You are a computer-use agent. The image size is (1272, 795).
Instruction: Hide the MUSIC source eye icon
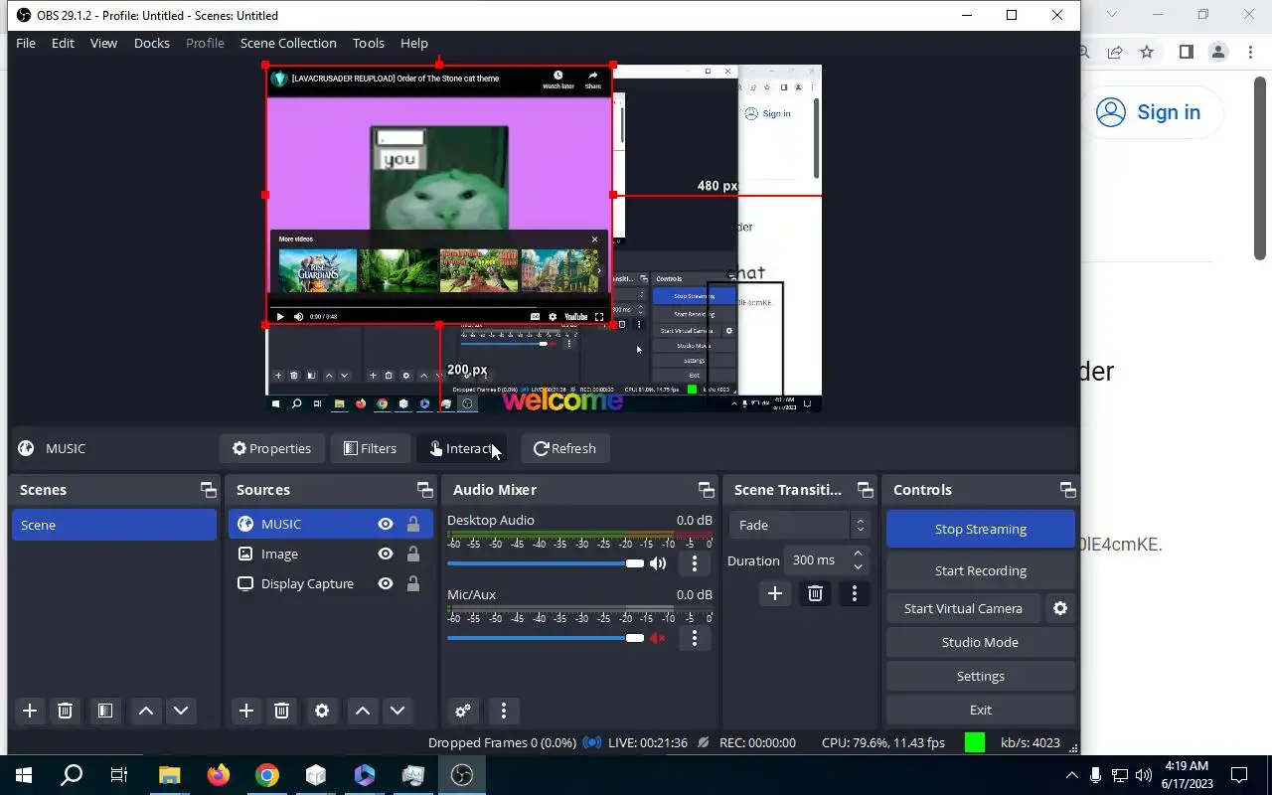[x=386, y=524]
